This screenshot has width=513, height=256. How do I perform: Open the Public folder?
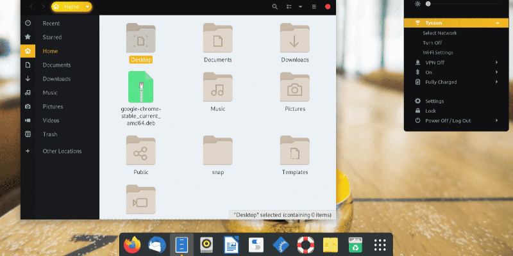(x=140, y=150)
